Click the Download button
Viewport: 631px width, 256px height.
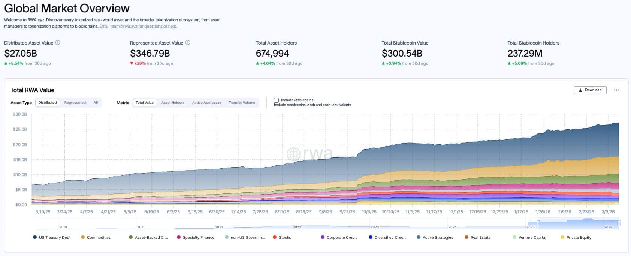590,90
